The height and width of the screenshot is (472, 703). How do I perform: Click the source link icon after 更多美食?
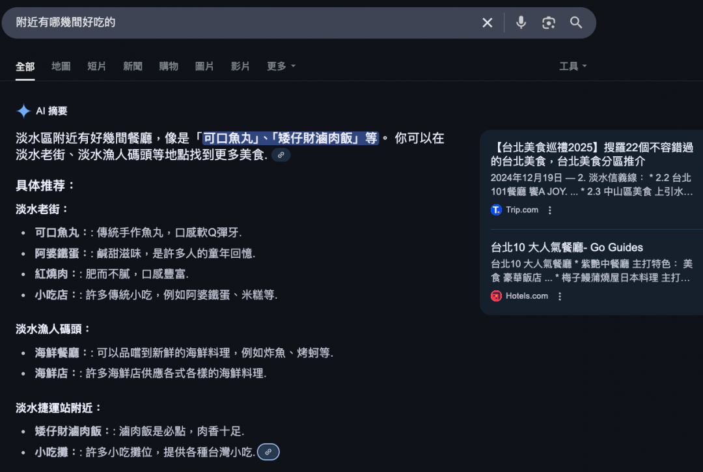pyautogui.click(x=281, y=155)
